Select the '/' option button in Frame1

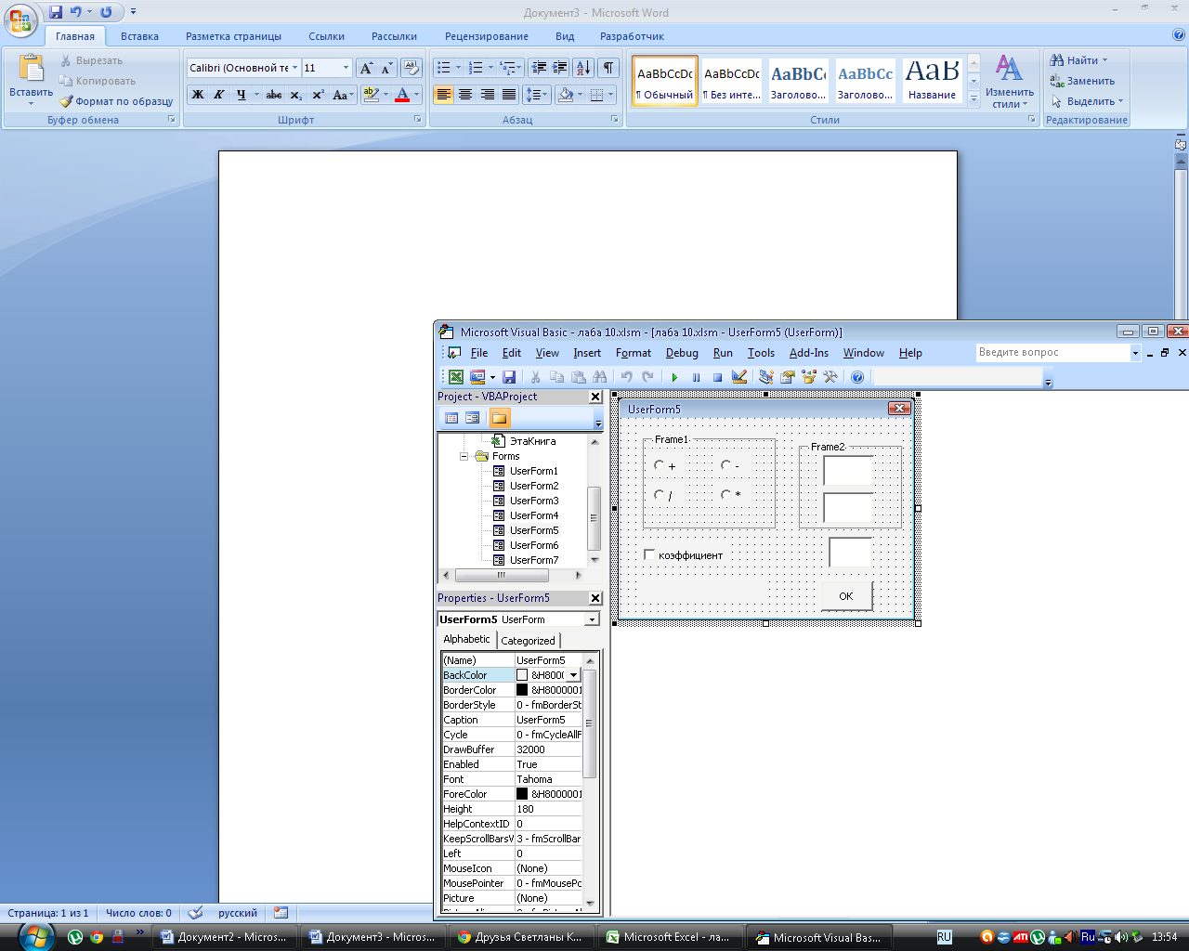[x=659, y=495]
